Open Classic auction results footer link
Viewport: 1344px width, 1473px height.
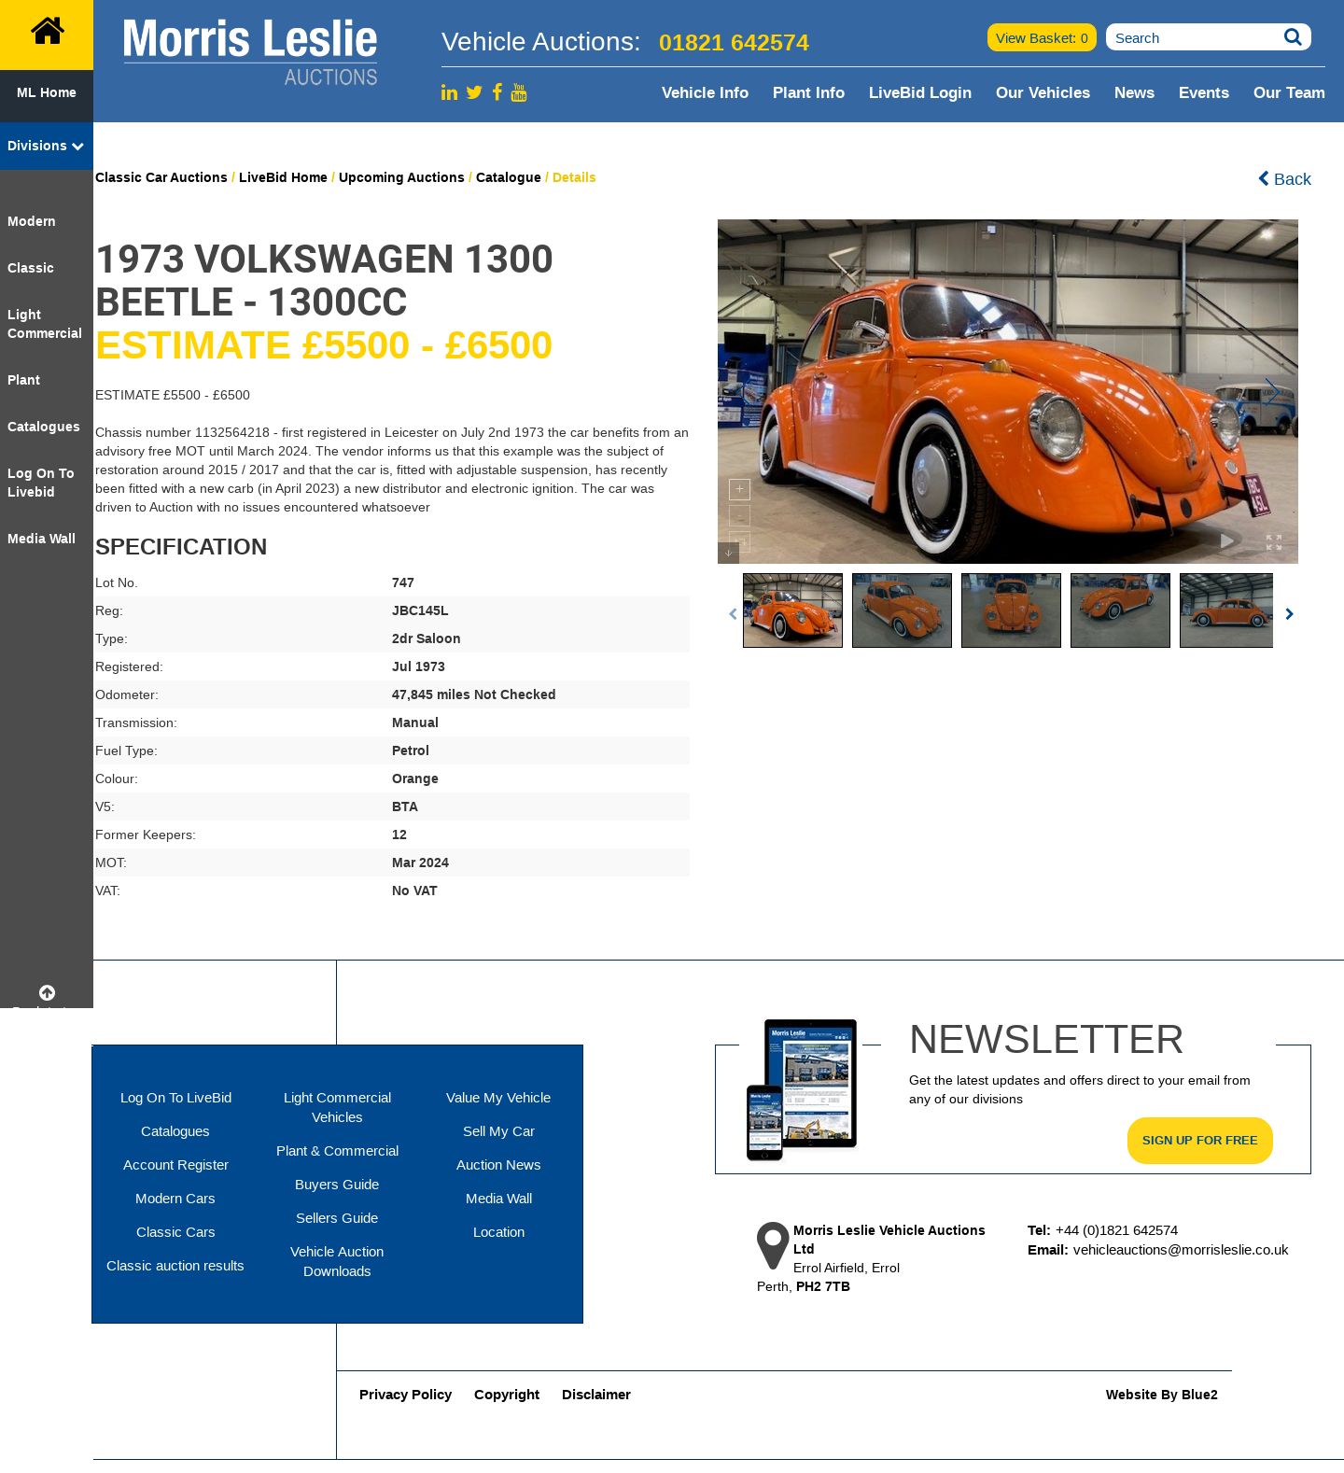tap(175, 1266)
